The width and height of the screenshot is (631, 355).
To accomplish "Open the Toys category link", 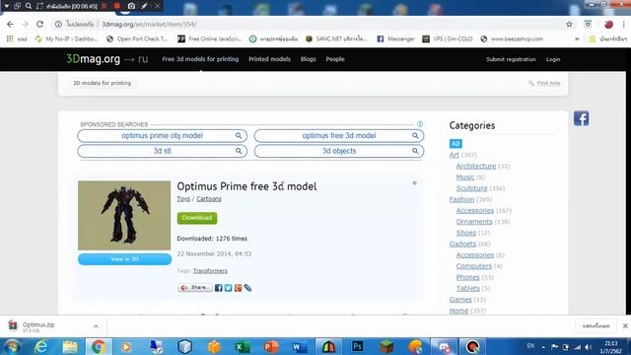I will tap(183, 199).
